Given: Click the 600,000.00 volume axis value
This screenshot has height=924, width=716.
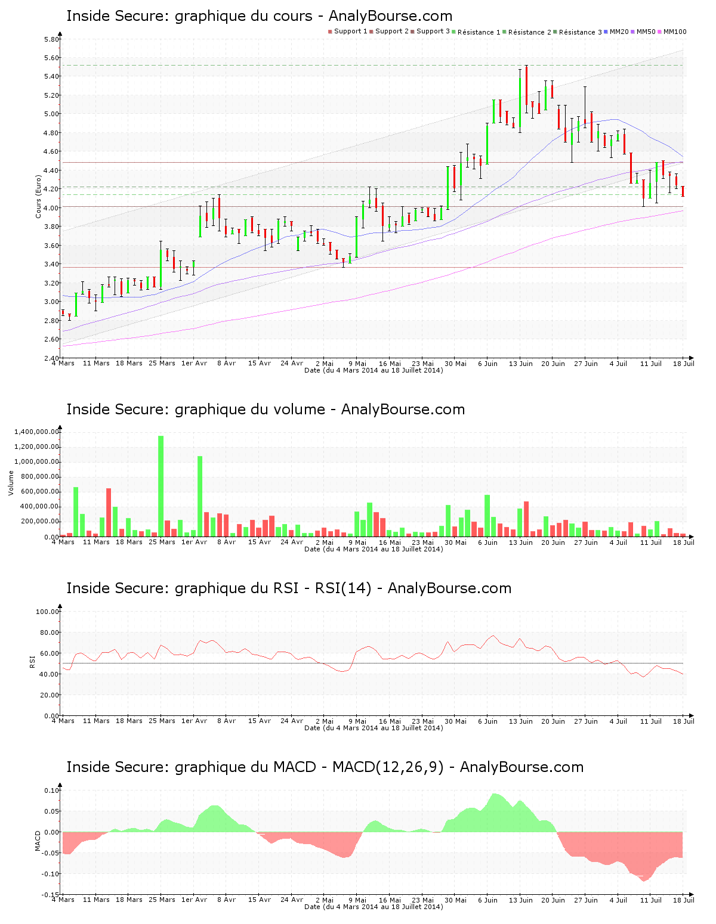Looking at the screenshot, I should [41, 492].
